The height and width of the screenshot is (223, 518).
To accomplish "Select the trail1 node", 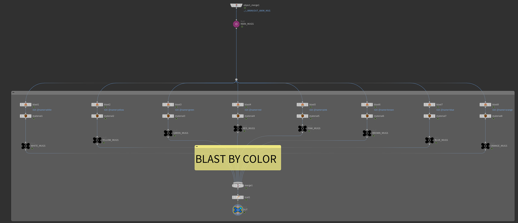I will click(238, 197).
